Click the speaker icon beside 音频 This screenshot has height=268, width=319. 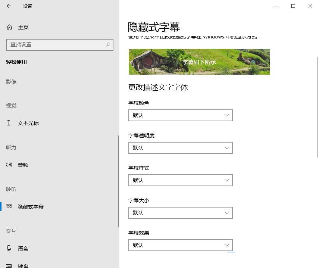coord(9,165)
